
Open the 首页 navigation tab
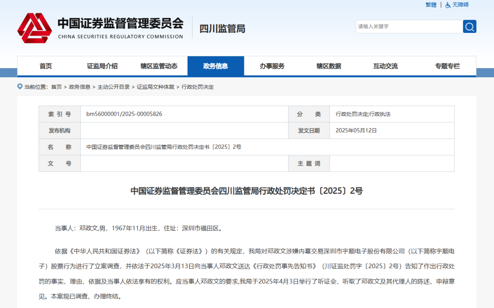[46, 66]
